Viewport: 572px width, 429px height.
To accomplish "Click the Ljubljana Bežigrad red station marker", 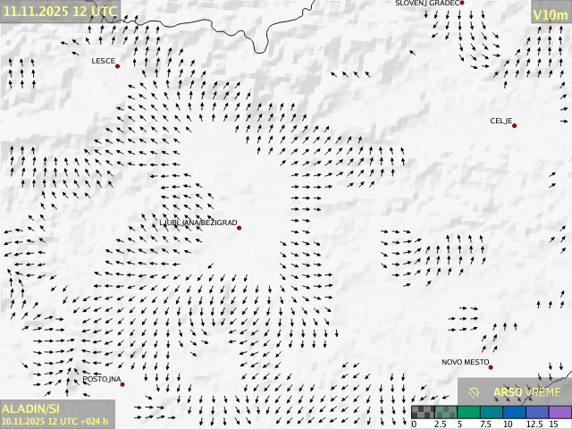I will pyautogui.click(x=239, y=228).
